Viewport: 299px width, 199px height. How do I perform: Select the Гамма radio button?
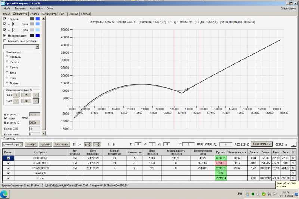7,67
